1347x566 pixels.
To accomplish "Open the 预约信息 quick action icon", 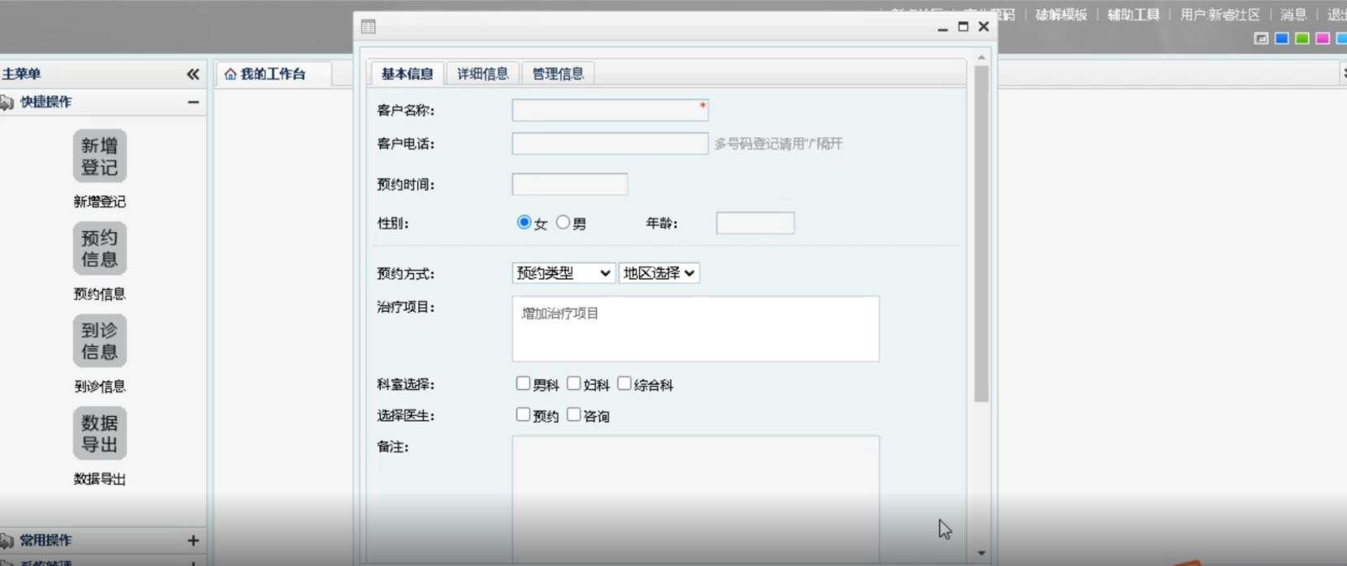I will click(100, 248).
